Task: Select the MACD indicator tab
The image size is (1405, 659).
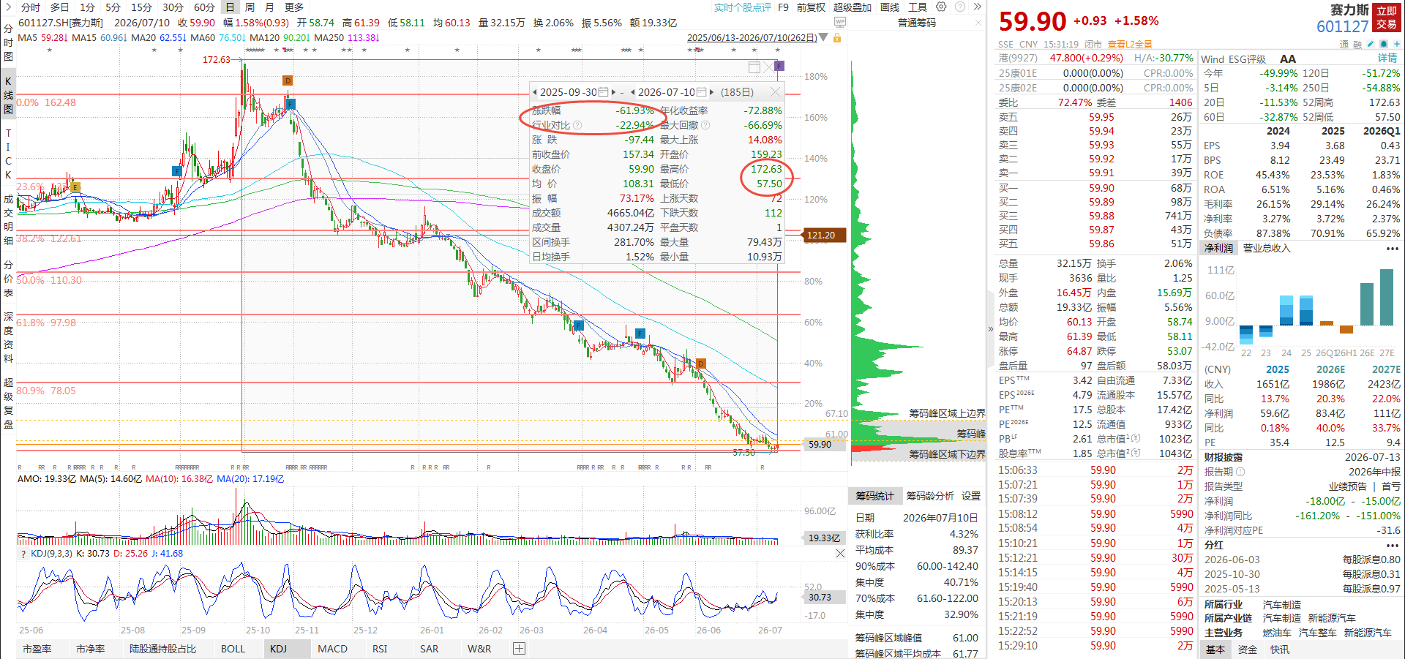Action: pyautogui.click(x=332, y=649)
